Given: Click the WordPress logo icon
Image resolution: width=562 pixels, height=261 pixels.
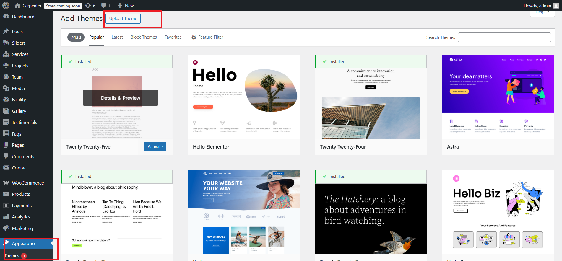Looking at the screenshot, I should (6, 6).
